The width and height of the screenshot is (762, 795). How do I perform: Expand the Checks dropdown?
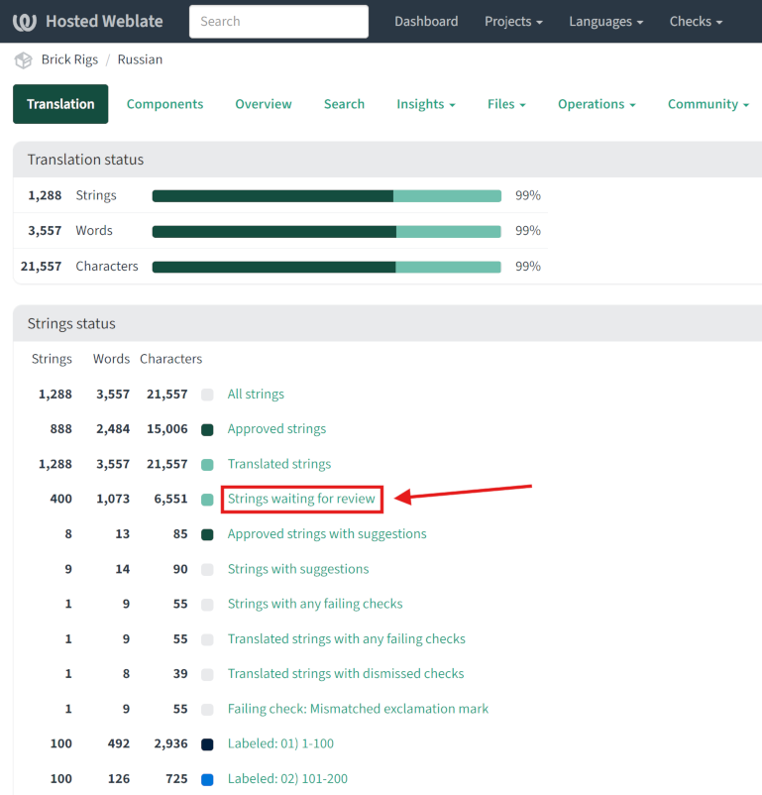tap(696, 21)
